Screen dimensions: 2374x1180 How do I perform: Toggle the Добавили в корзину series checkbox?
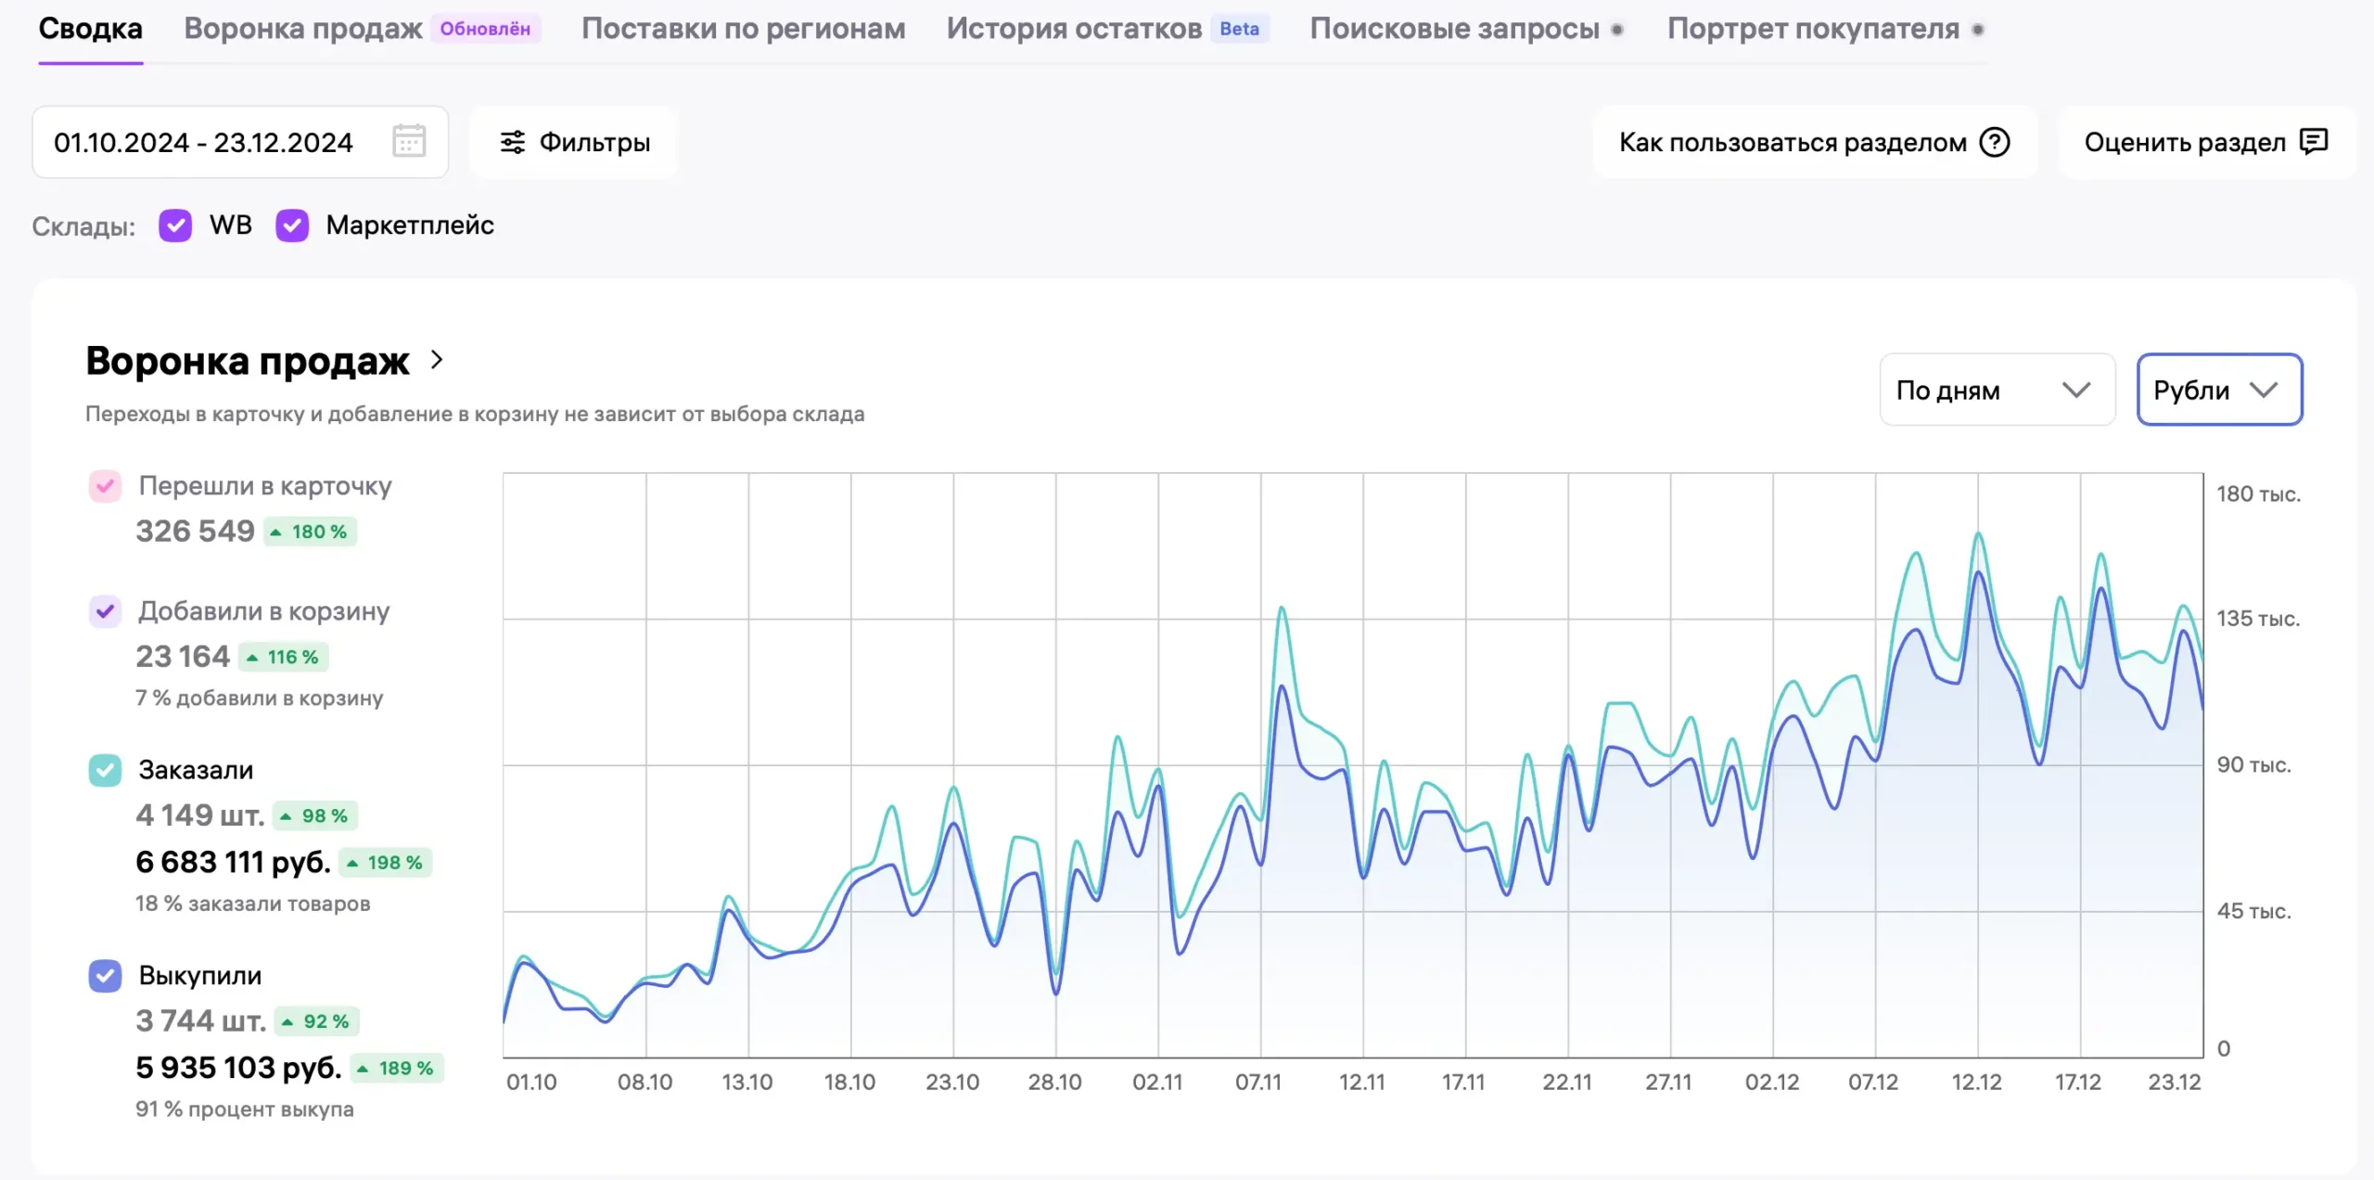click(105, 611)
